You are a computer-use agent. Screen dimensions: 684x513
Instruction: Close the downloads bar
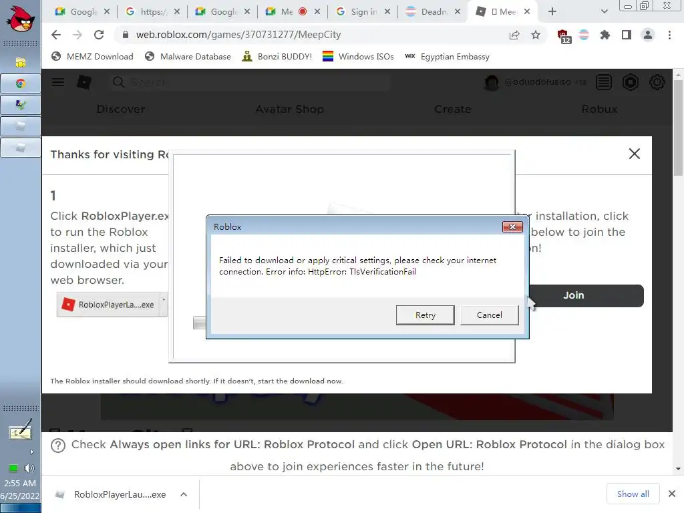point(672,494)
